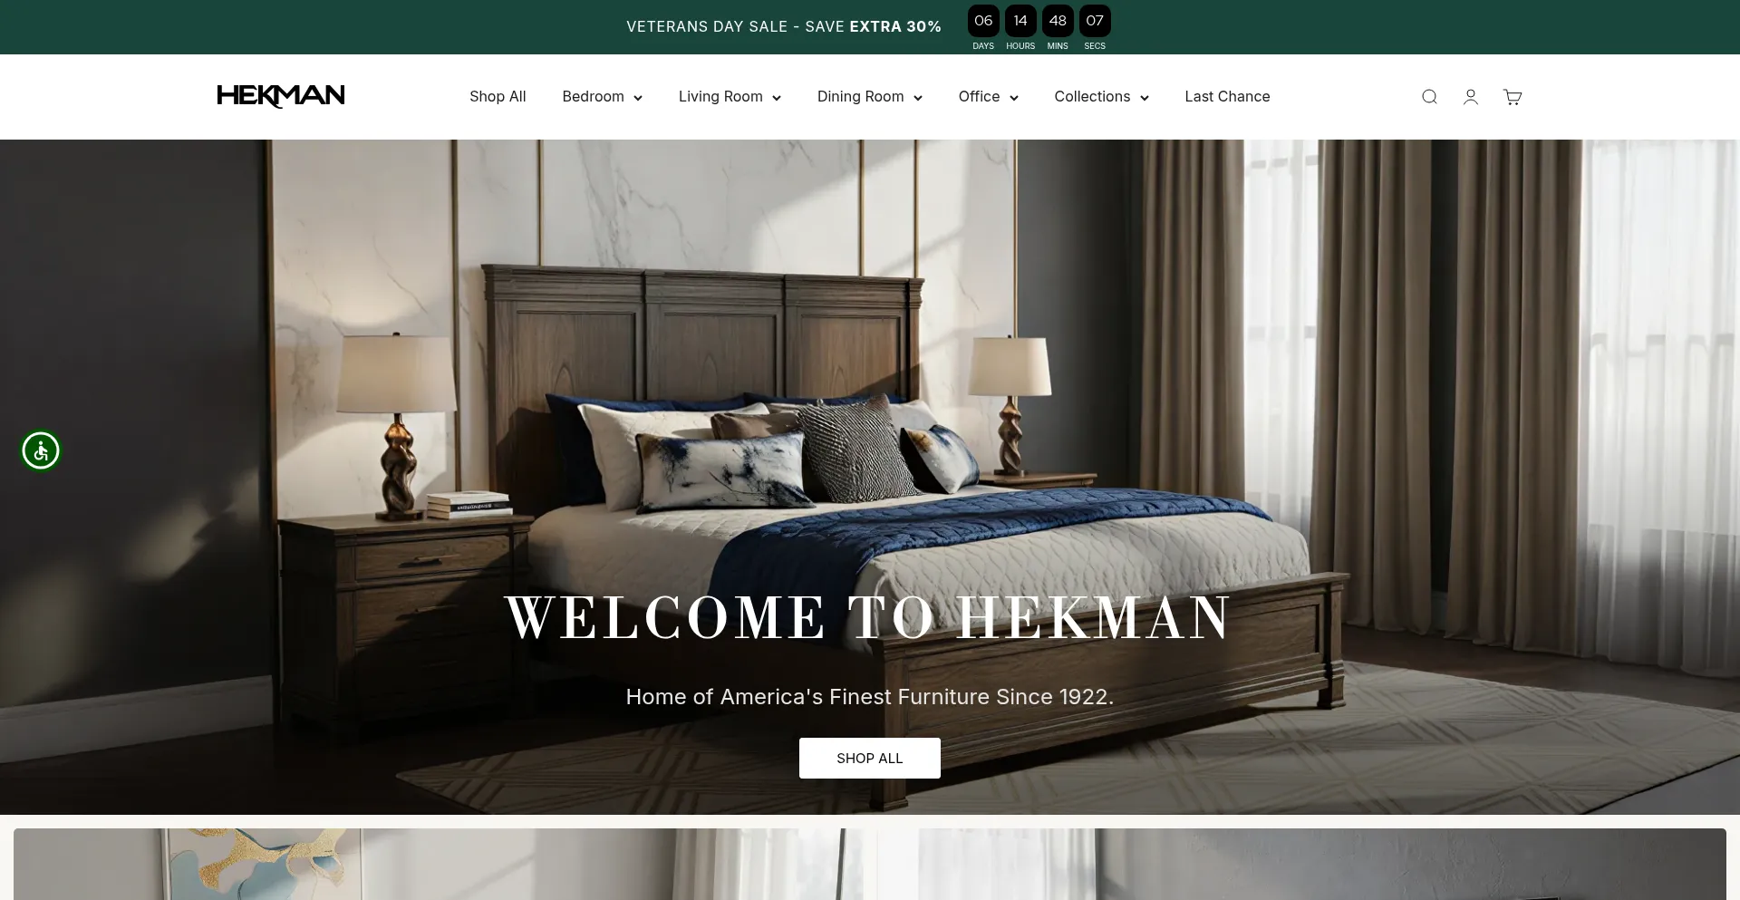Expand the Bedroom dropdown menu
1740x900 pixels.
tap(602, 97)
